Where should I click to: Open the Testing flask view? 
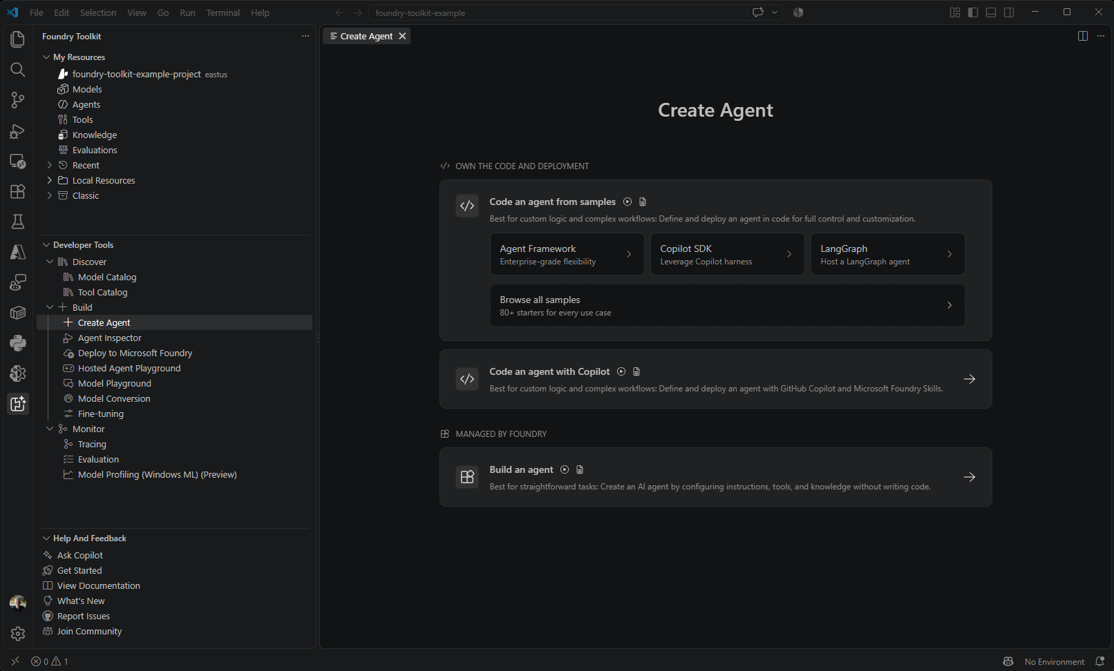[x=18, y=222]
